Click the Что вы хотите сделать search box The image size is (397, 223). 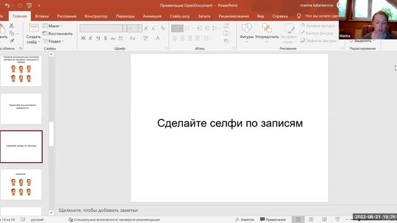click(321, 16)
